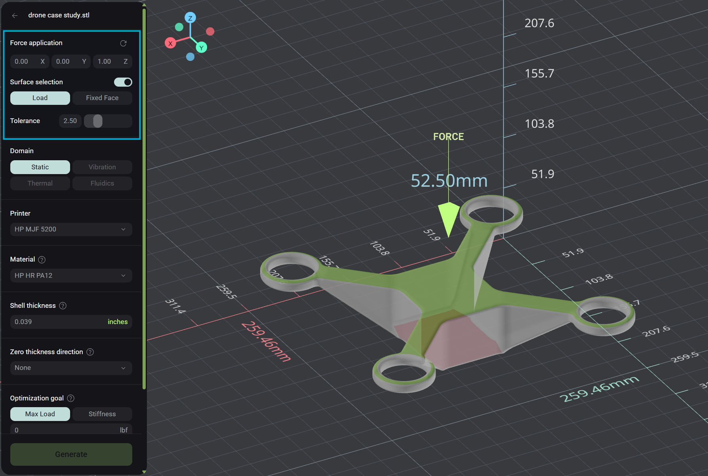Click the Z axis gizmo handle
The height and width of the screenshot is (476, 708).
190,18
